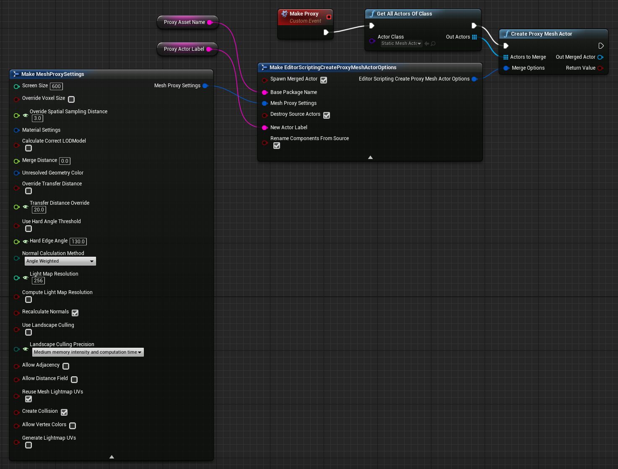Select the Proxy Asset Name variable node
Image resolution: width=618 pixels, height=469 pixels.
point(184,22)
